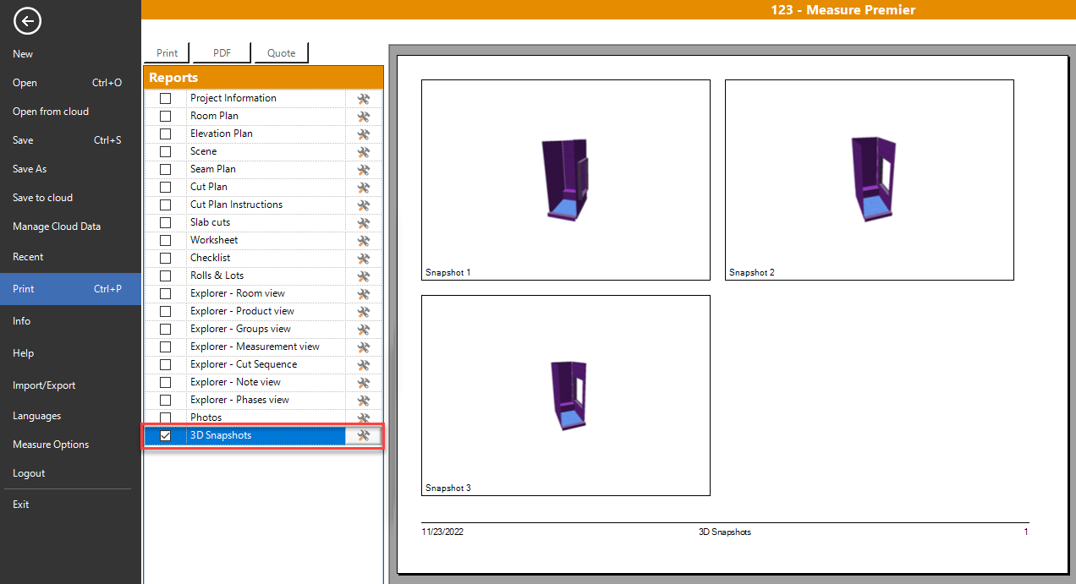Open settings wrench for Photos report
The image size is (1076, 584).
[x=363, y=418]
